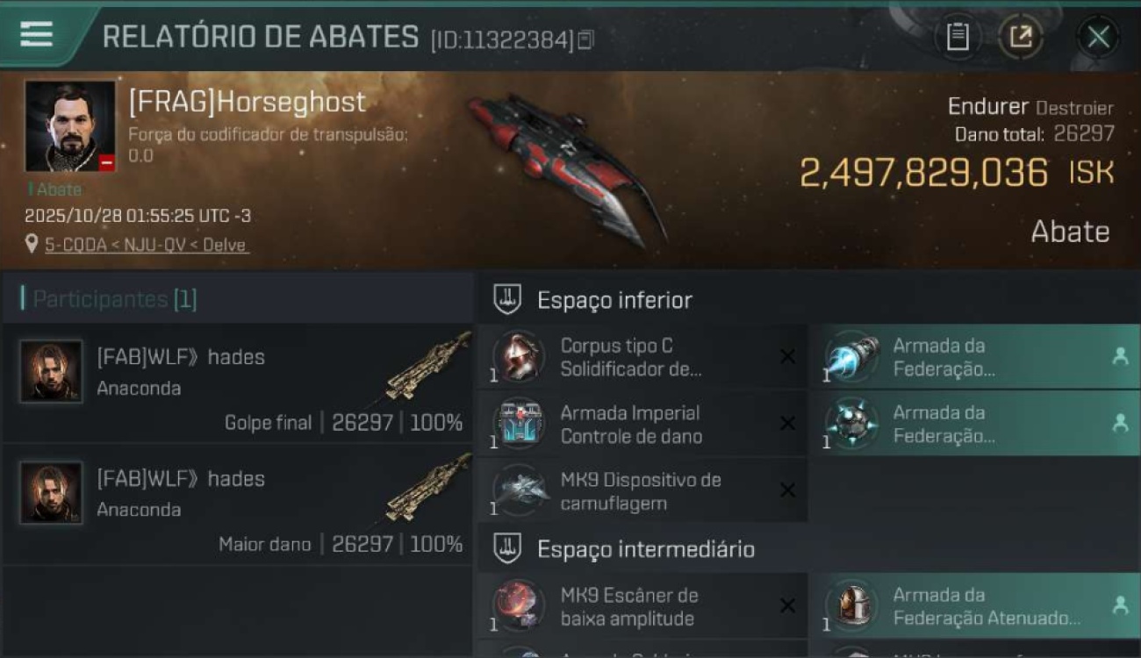Open the hamburger menu icon
Screen dimensions: 1141x658
(36, 33)
